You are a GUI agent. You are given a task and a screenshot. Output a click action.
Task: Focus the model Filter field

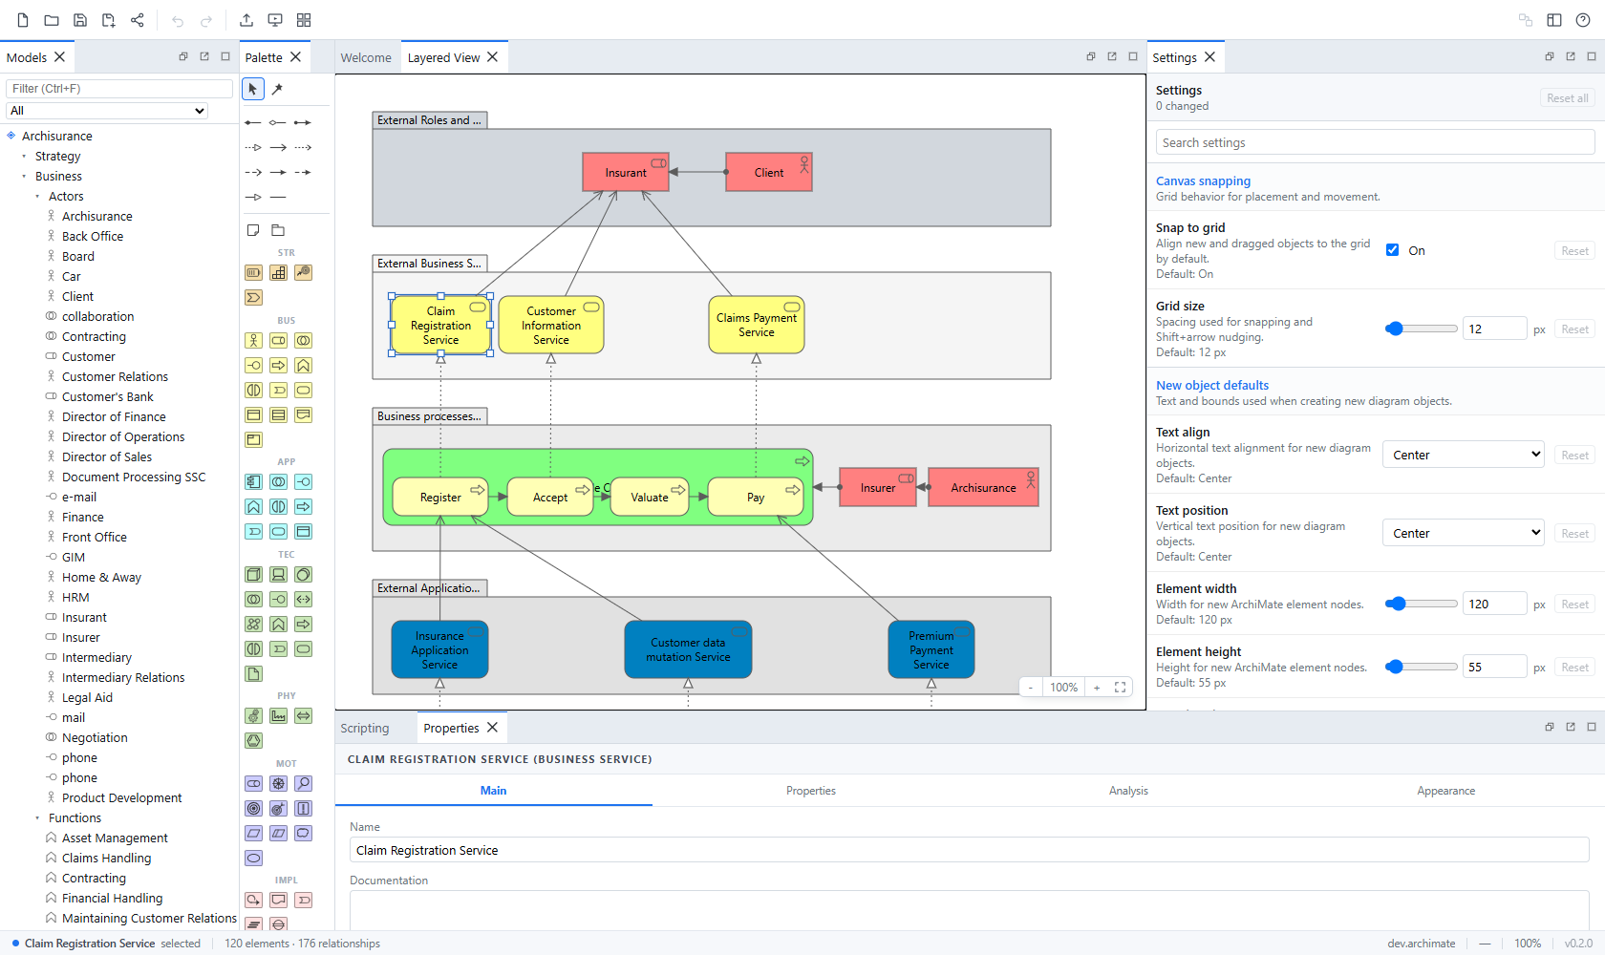[x=119, y=89]
